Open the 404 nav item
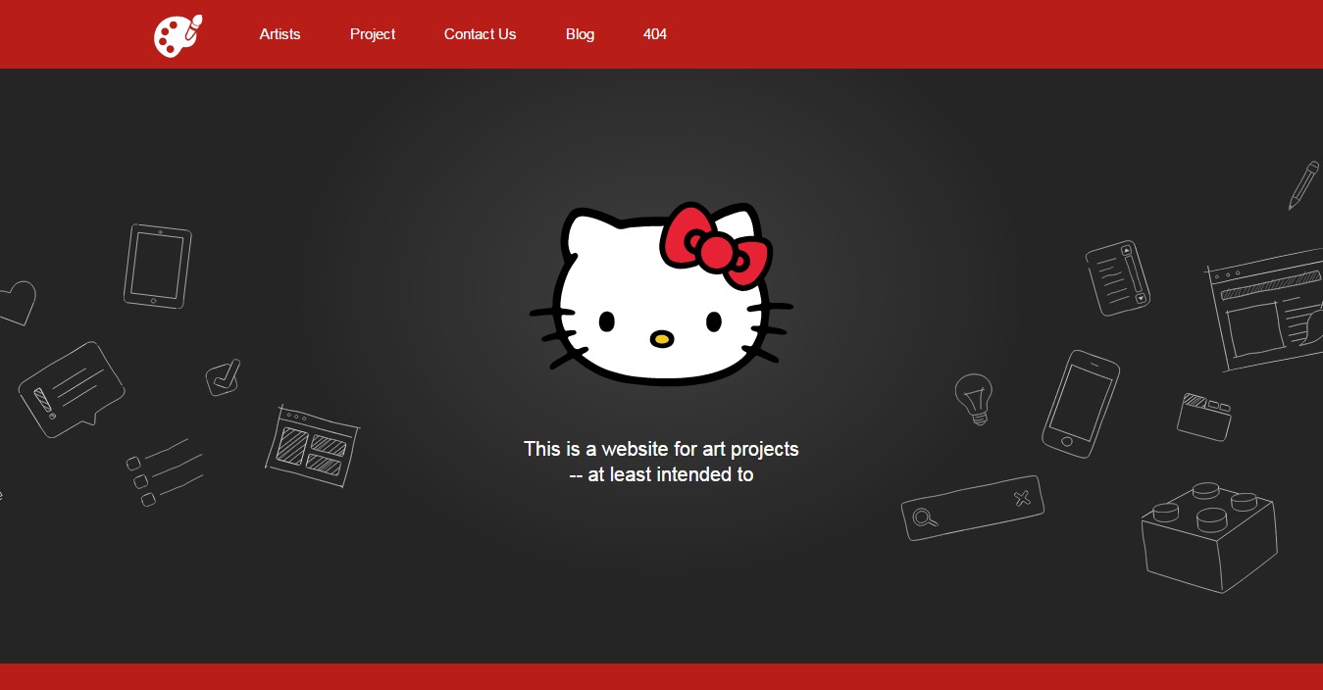This screenshot has height=690, width=1323. coord(655,34)
